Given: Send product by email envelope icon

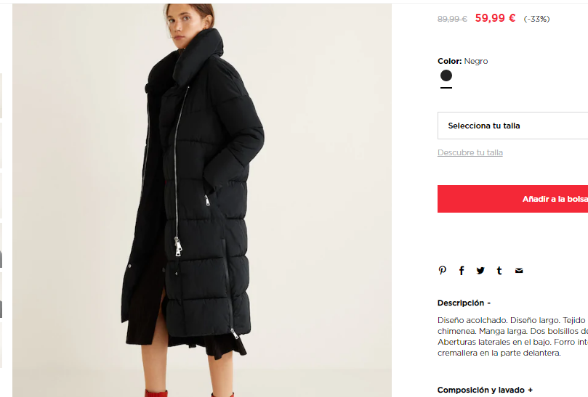Looking at the screenshot, I should (519, 271).
